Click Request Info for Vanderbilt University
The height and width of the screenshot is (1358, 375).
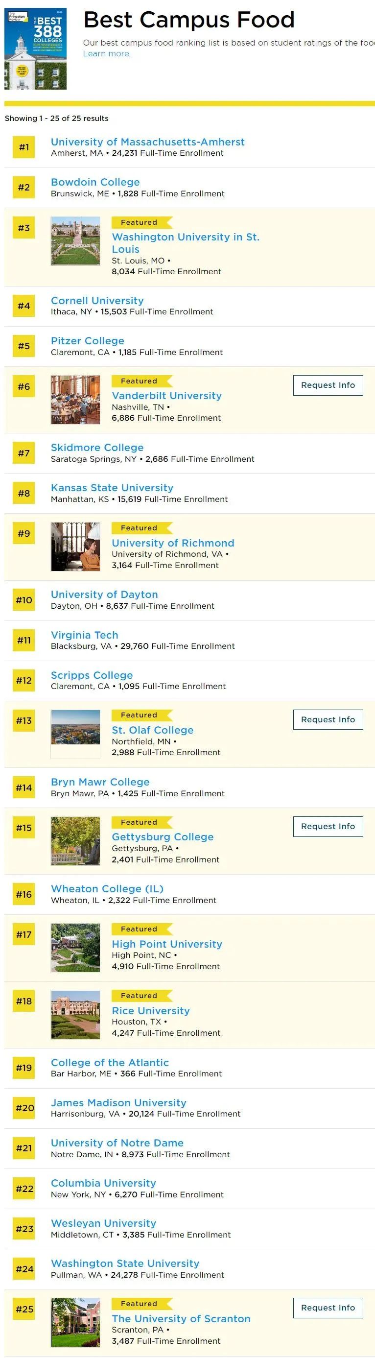click(x=328, y=385)
